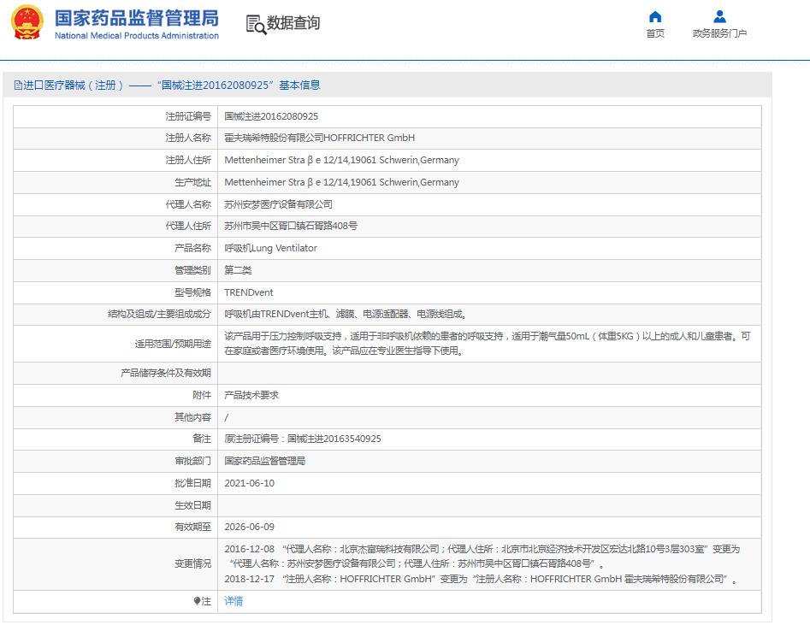
Task: Open the 政务服务门户 text link
Action: pos(719,34)
